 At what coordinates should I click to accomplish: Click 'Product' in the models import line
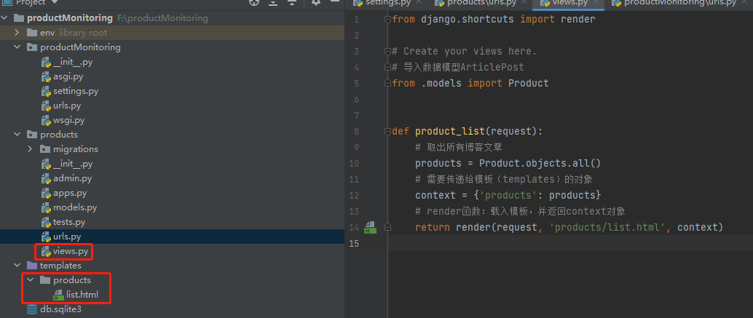528,84
